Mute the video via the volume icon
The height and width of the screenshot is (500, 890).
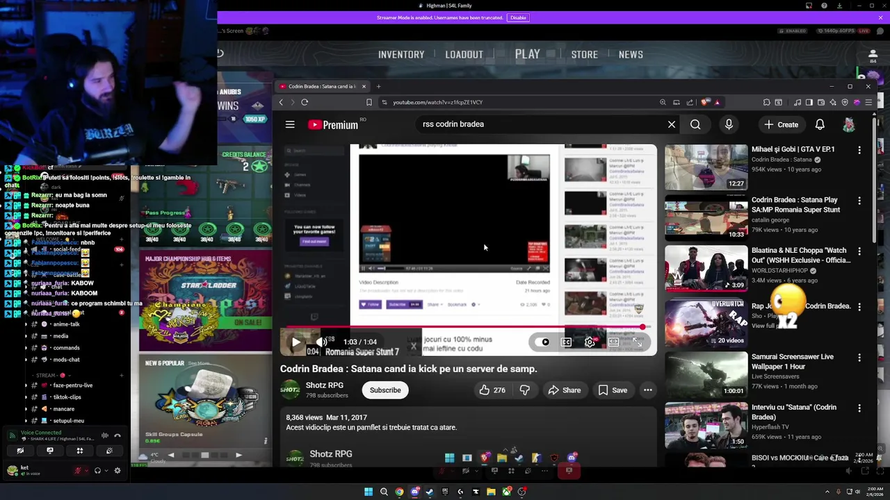[321, 342]
